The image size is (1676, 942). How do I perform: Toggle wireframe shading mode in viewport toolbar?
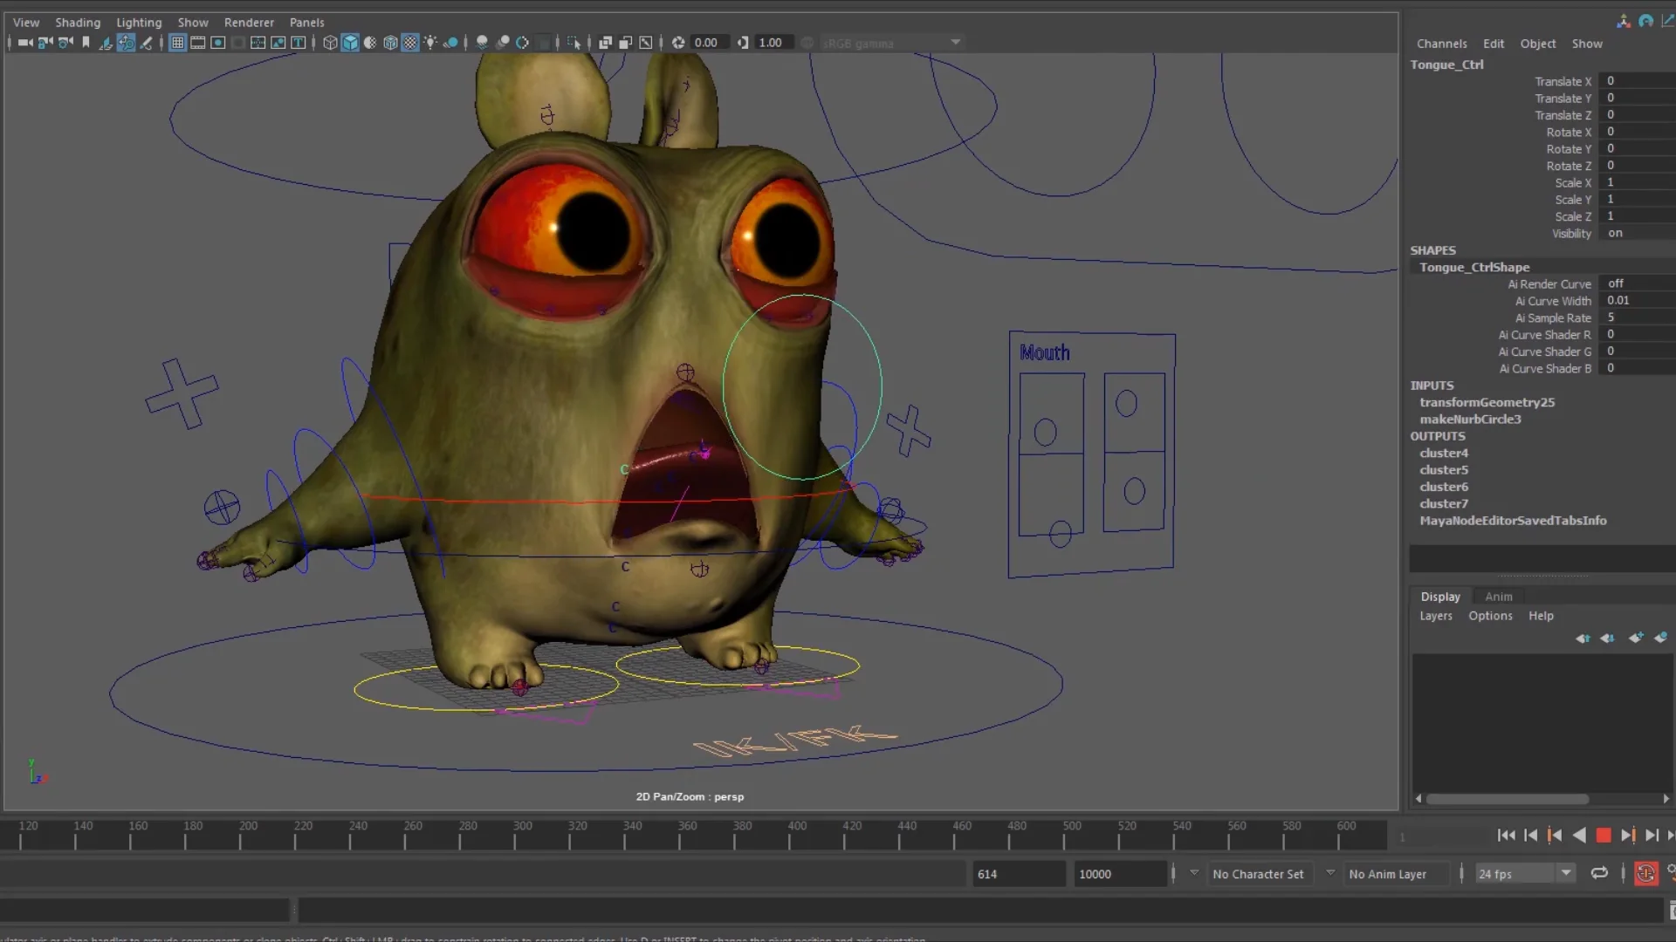[x=330, y=42]
